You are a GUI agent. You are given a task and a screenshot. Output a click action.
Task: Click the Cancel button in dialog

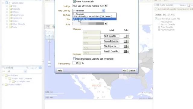(132, 71)
